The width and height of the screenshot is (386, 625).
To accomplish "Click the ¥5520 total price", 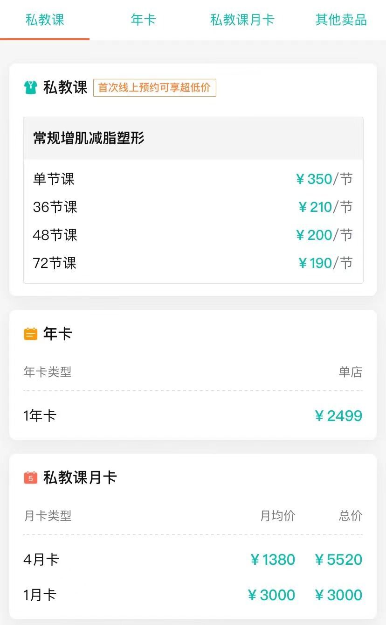I will [x=338, y=559].
